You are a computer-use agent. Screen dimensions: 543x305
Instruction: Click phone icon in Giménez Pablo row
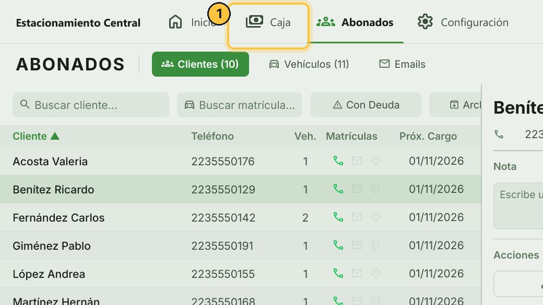tap(338, 245)
